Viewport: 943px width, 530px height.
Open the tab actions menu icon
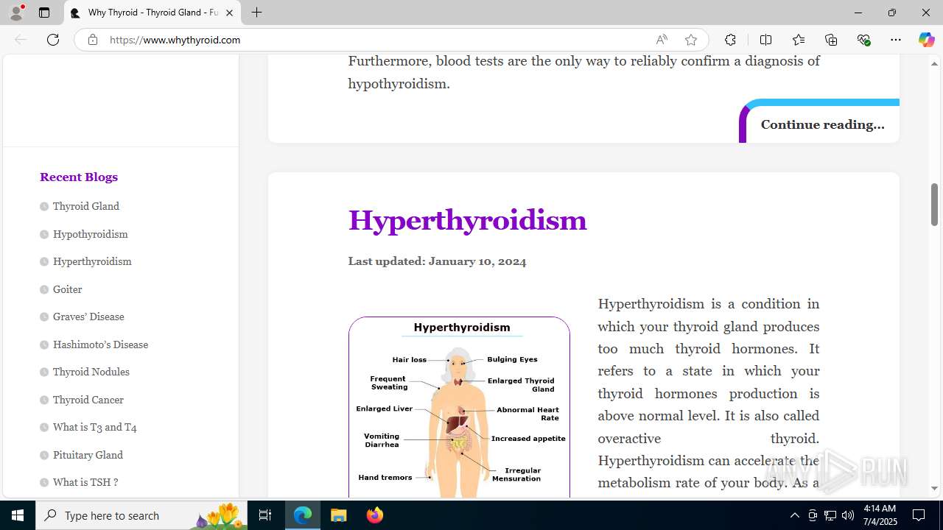(x=44, y=13)
